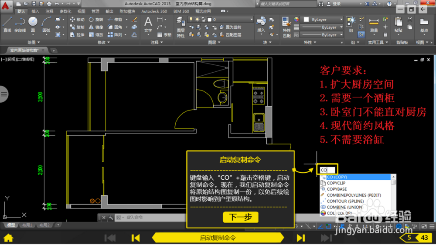
Task: Toggle layer on/off lightbulb icon
Action: pyautogui.click(x=191, y=19)
